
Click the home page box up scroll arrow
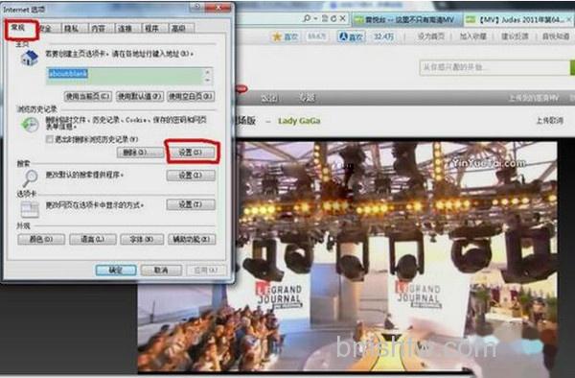tap(208, 72)
